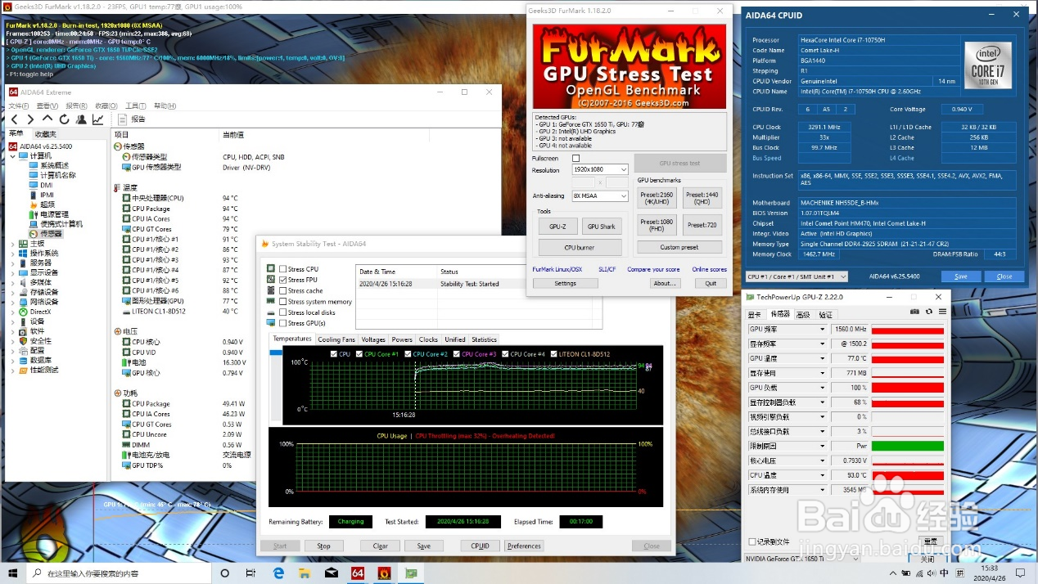Click the AIDA64 back arrow icon
The height and width of the screenshot is (584, 1038).
(x=15, y=119)
